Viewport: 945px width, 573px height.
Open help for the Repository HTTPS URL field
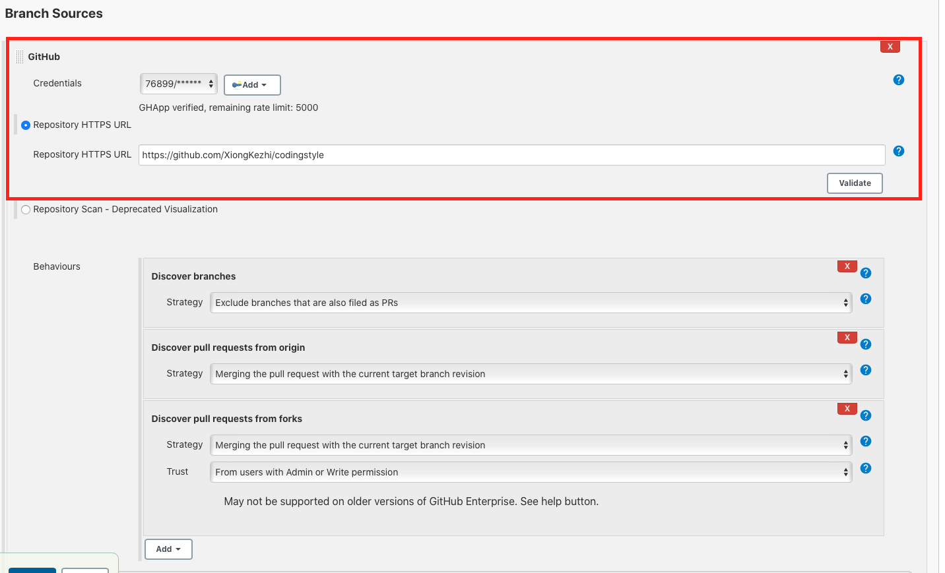point(898,151)
